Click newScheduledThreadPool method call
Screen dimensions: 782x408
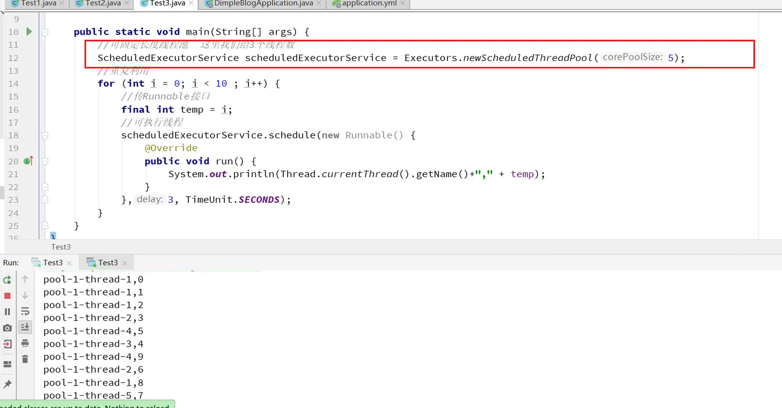(x=528, y=58)
